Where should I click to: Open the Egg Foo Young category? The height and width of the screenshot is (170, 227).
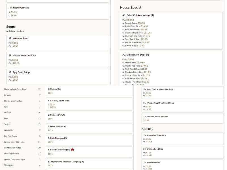[x=10, y=136]
